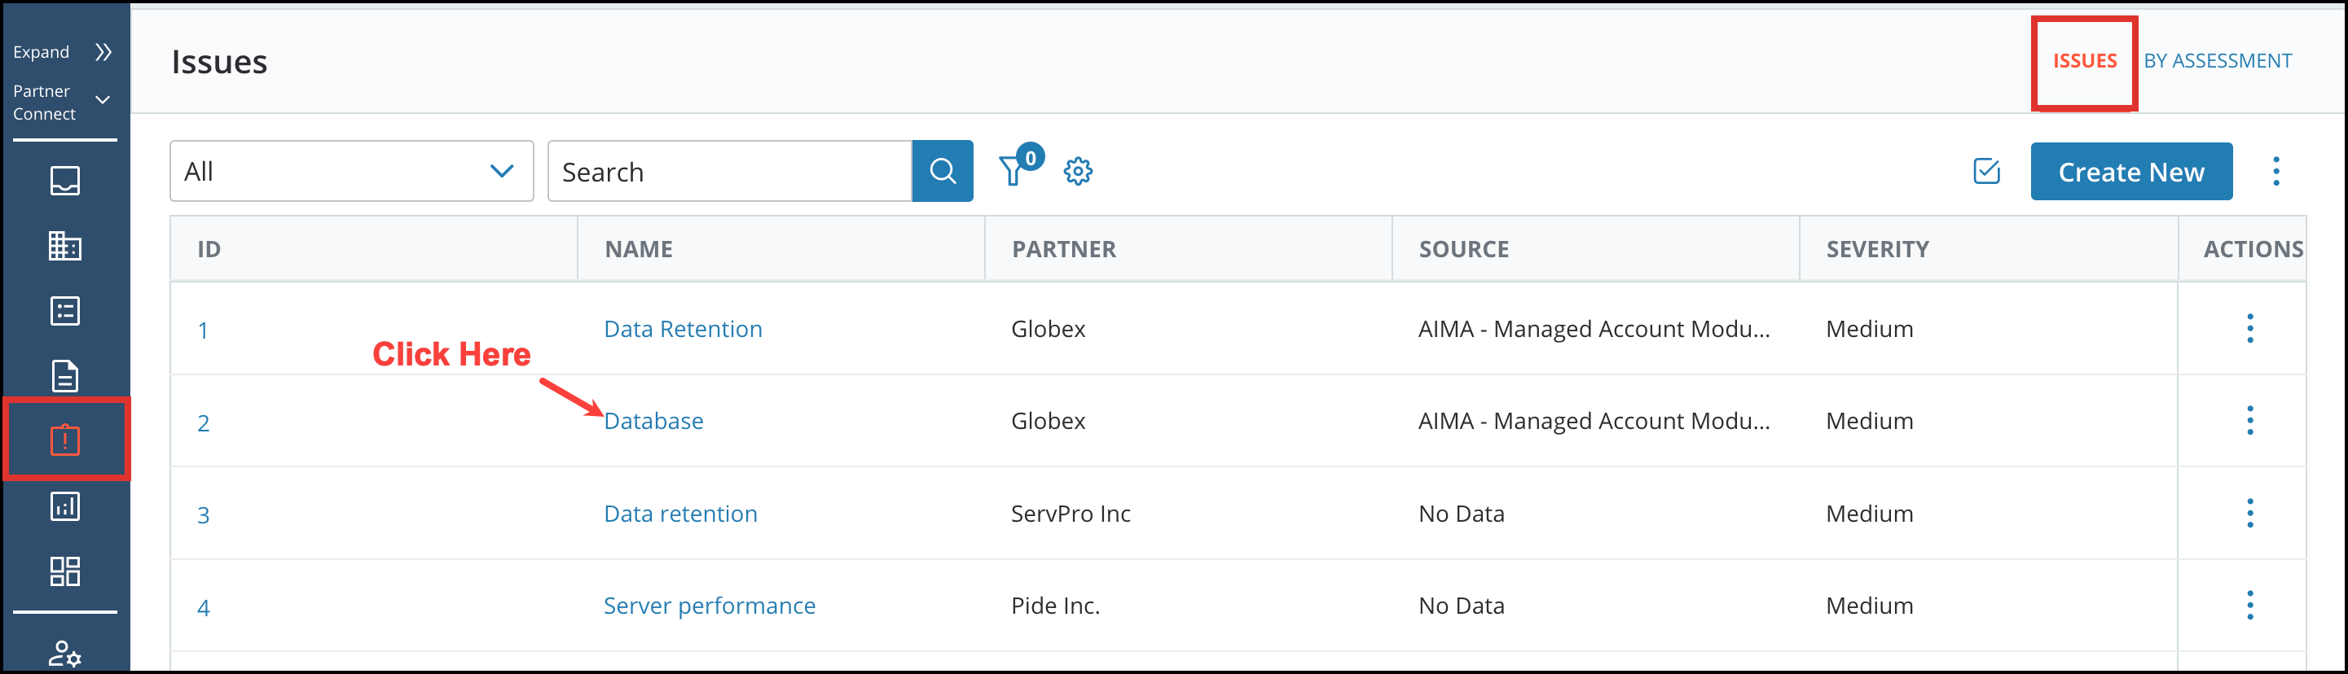This screenshot has width=2348, height=674.
Task: Open the checklist assessments sidebar icon
Action: pyautogui.click(x=64, y=312)
